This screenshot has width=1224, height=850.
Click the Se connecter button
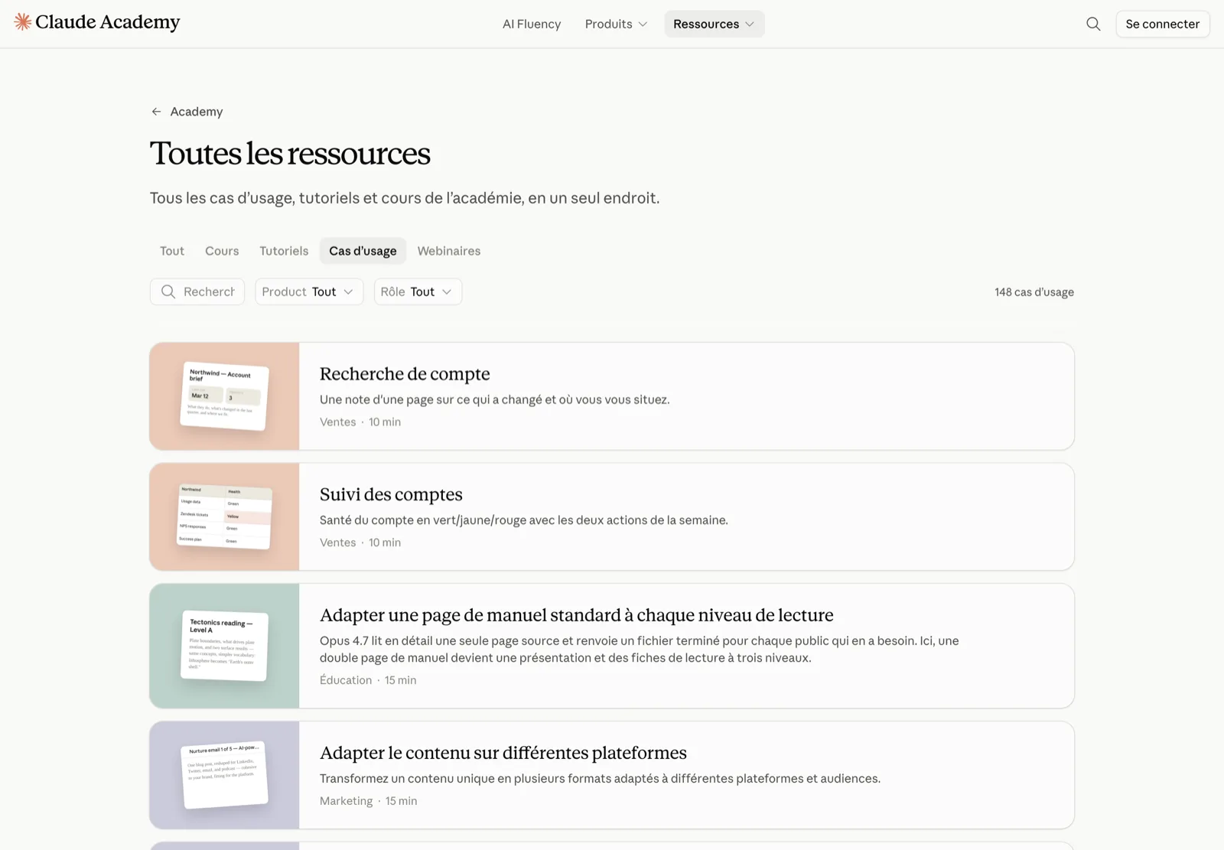click(1162, 24)
